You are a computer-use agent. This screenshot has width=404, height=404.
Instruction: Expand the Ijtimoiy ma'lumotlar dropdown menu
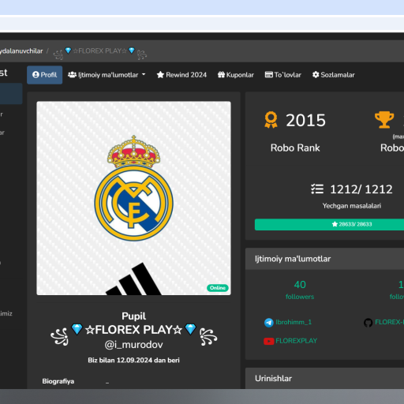(107, 75)
